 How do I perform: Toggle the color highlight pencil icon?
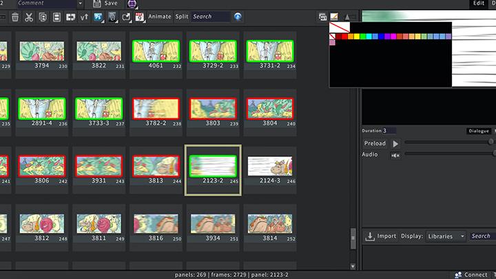coord(335,17)
